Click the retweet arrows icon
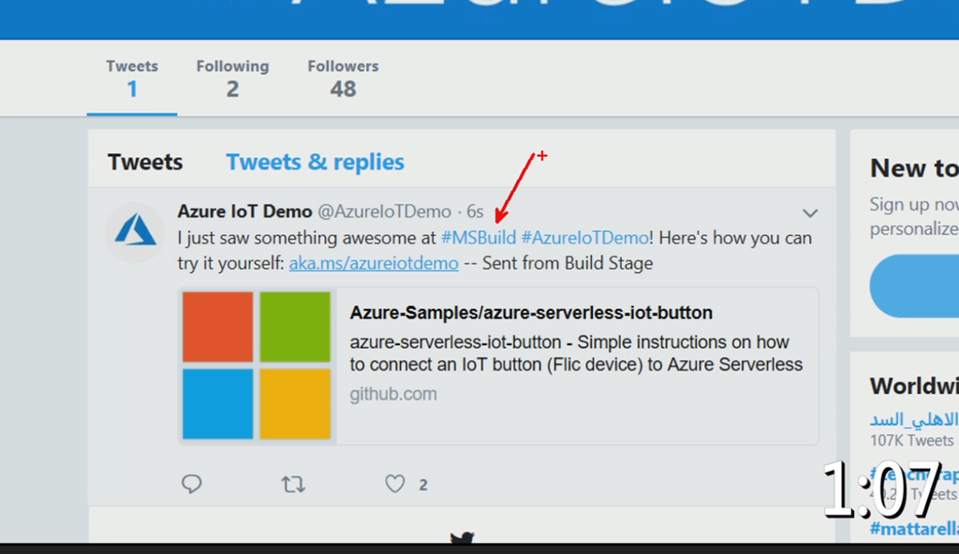 293,484
